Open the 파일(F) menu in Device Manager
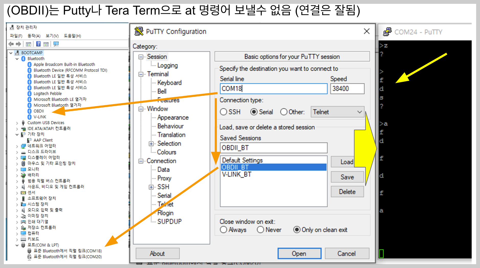The image size is (480, 268). (x=16, y=36)
